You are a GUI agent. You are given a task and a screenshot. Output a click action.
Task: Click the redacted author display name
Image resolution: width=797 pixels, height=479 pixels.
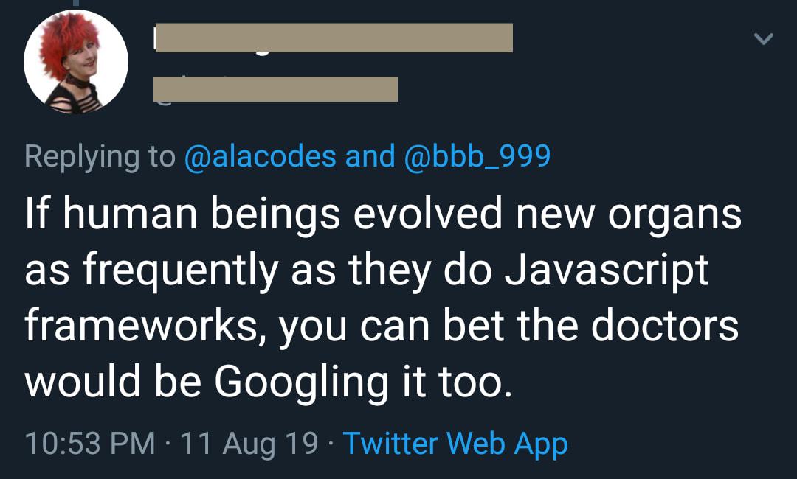(334, 38)
